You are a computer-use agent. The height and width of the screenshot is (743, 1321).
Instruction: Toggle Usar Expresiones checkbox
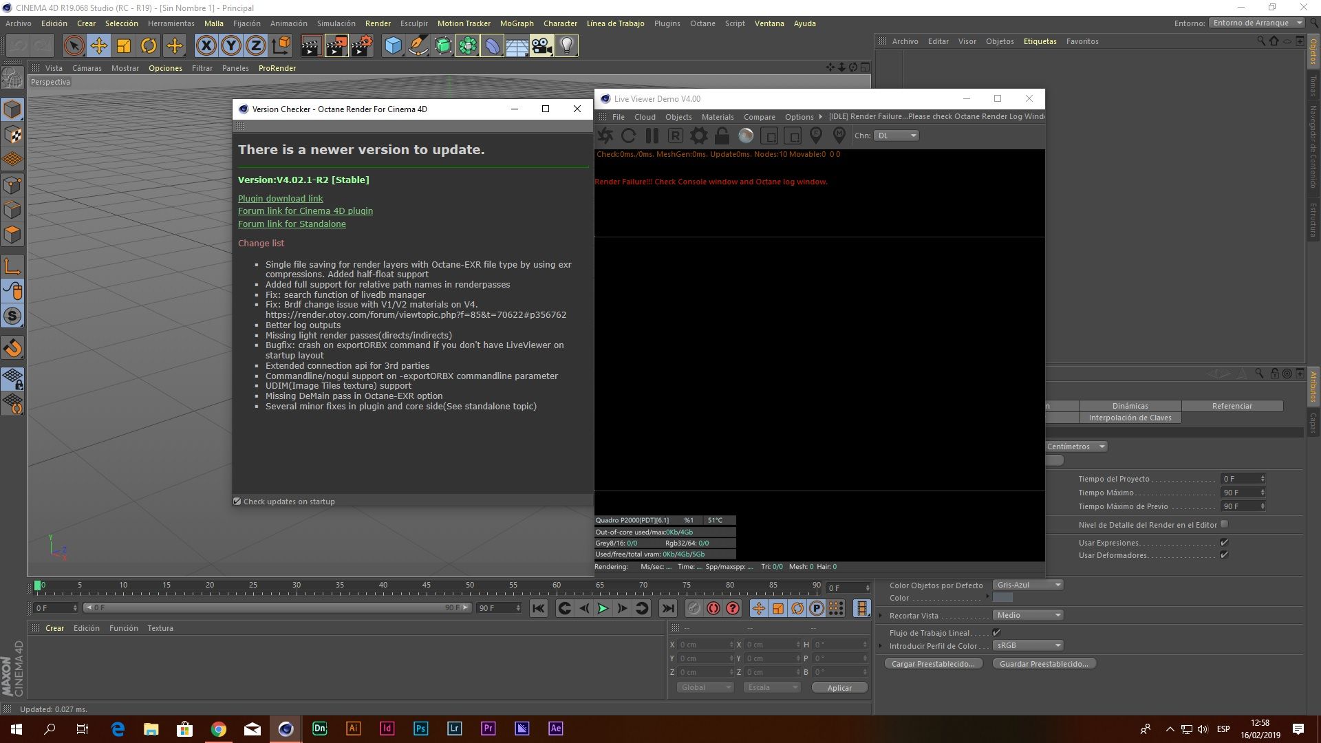tap(1224, 543)
